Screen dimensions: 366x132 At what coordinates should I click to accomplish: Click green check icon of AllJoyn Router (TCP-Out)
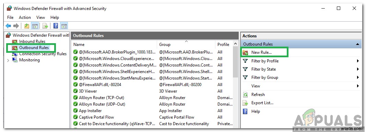coord(75,97)
